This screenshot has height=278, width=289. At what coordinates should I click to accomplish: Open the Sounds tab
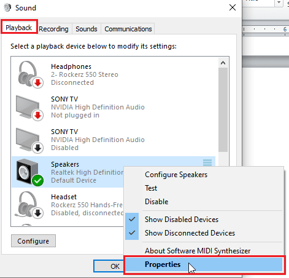[x=87, y=29]
